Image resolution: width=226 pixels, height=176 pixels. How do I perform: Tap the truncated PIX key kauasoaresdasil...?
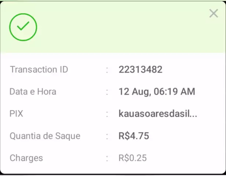coord(158,114)
